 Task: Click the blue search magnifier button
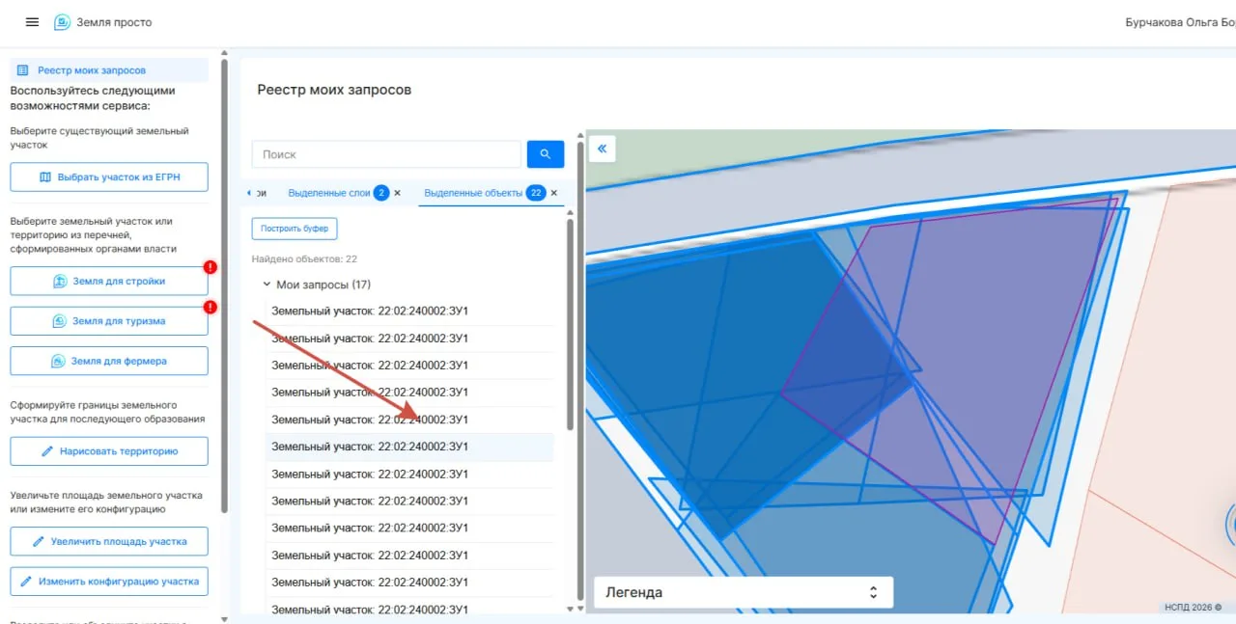pyautogui.click(x=545, y=154)
